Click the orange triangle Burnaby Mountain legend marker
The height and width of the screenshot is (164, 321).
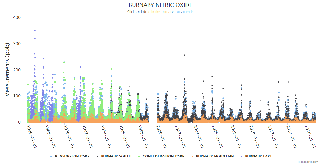pos(192,156)
